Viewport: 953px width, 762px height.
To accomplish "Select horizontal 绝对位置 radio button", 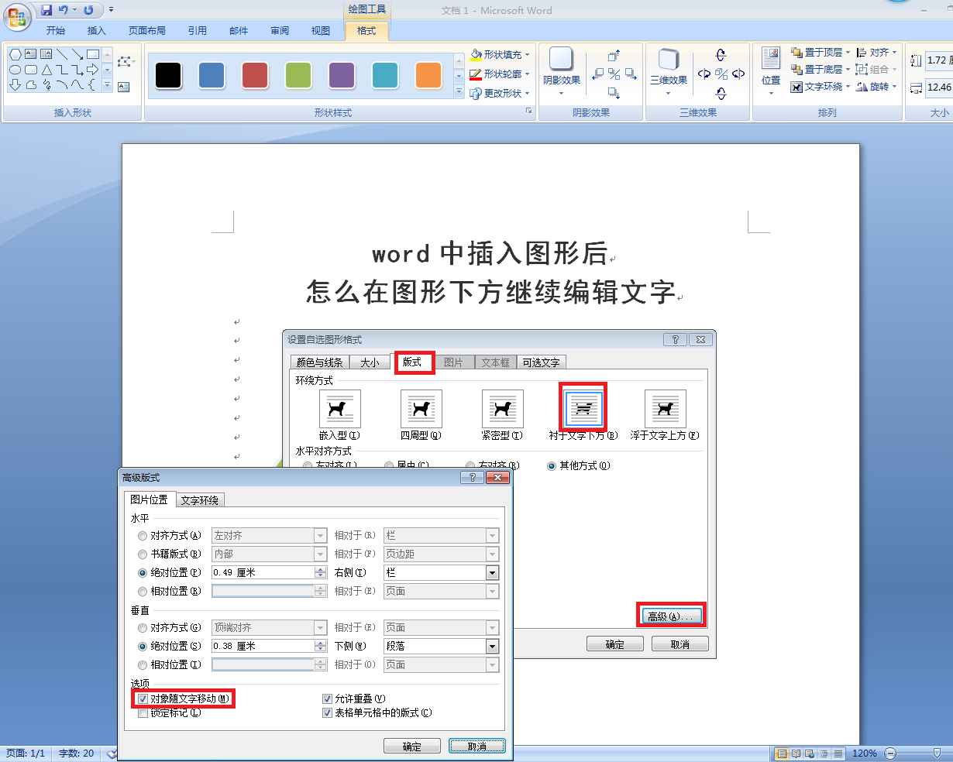I will click(x=143, y=572).
